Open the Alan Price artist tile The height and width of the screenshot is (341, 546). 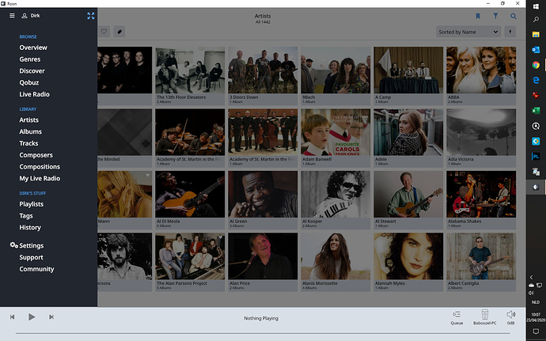point(263,262)
